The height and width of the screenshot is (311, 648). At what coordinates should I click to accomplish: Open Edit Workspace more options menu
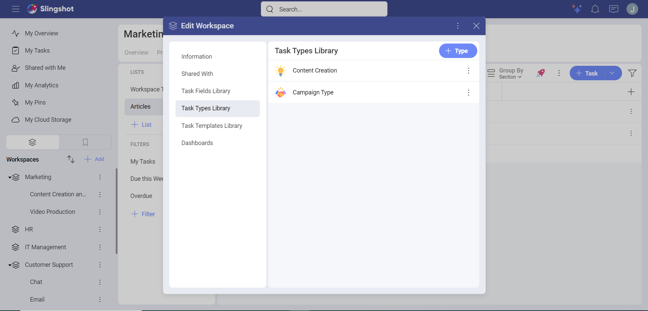[x=458, y=26]
